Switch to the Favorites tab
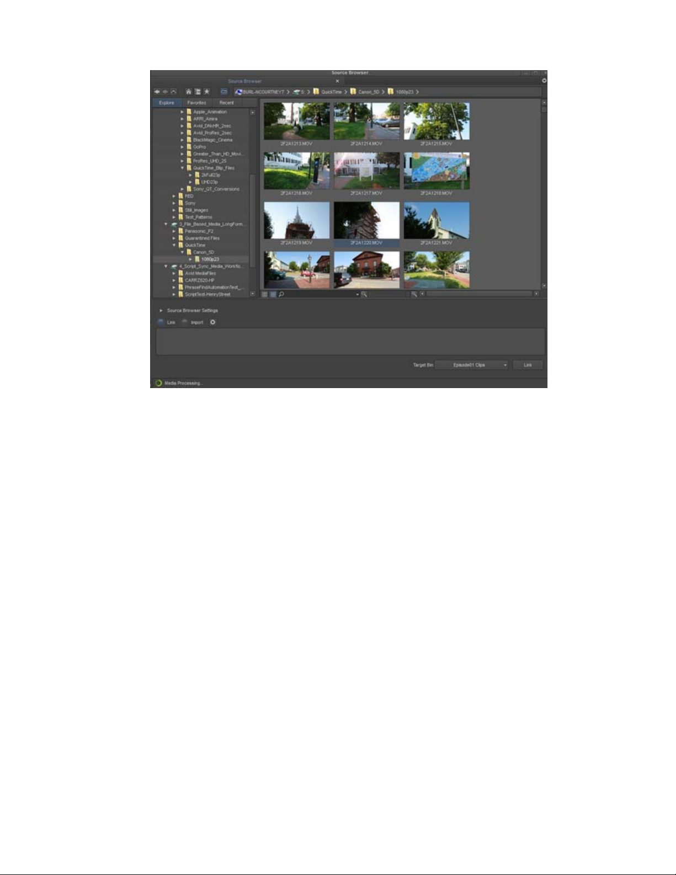Screen dimensions: 676x875 tap(196, 103)
